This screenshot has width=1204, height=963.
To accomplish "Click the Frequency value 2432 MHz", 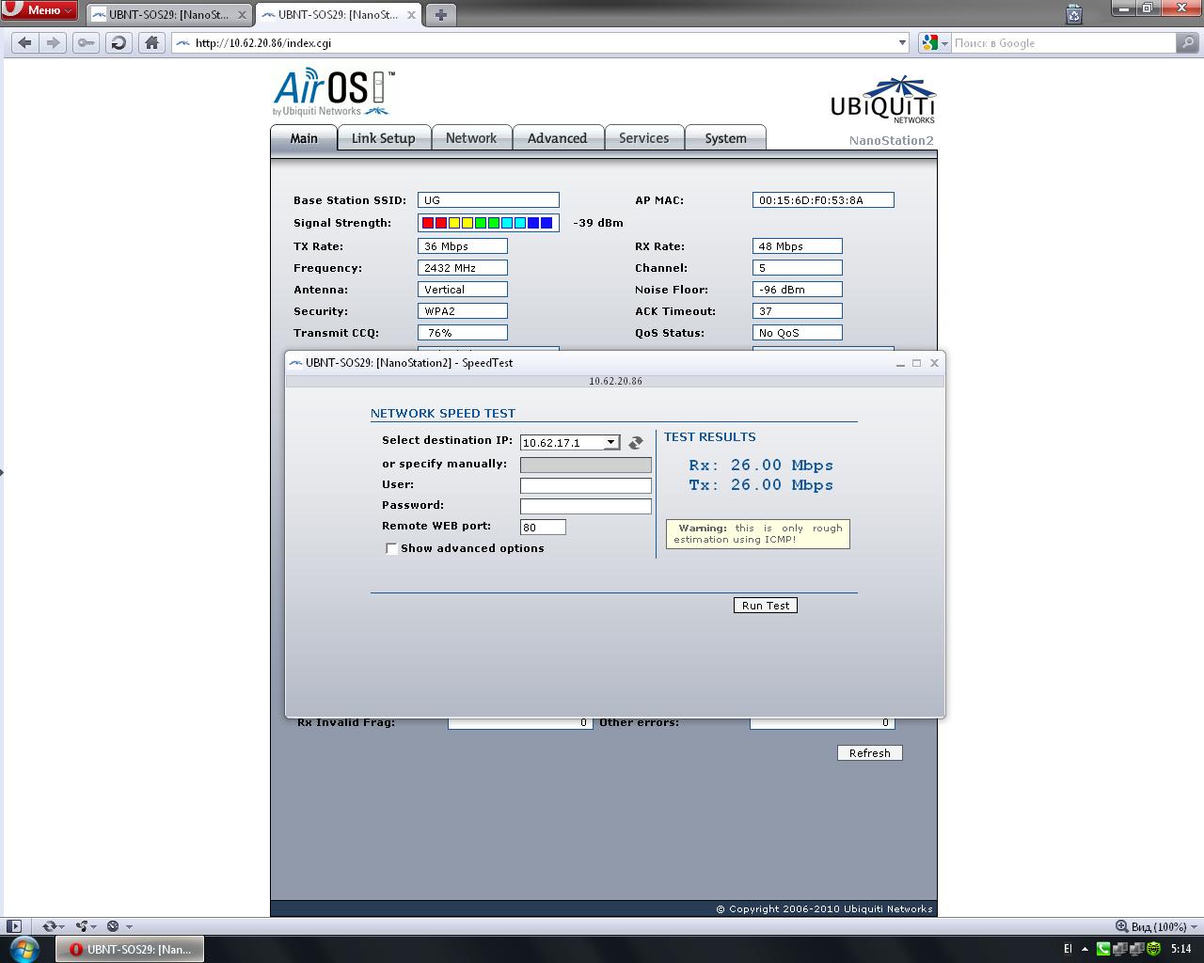I will [463, 268].
